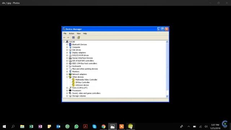Select the Bluetooth Devices icon
This screenshot has height=130, width=231.
tap(70, 44)
